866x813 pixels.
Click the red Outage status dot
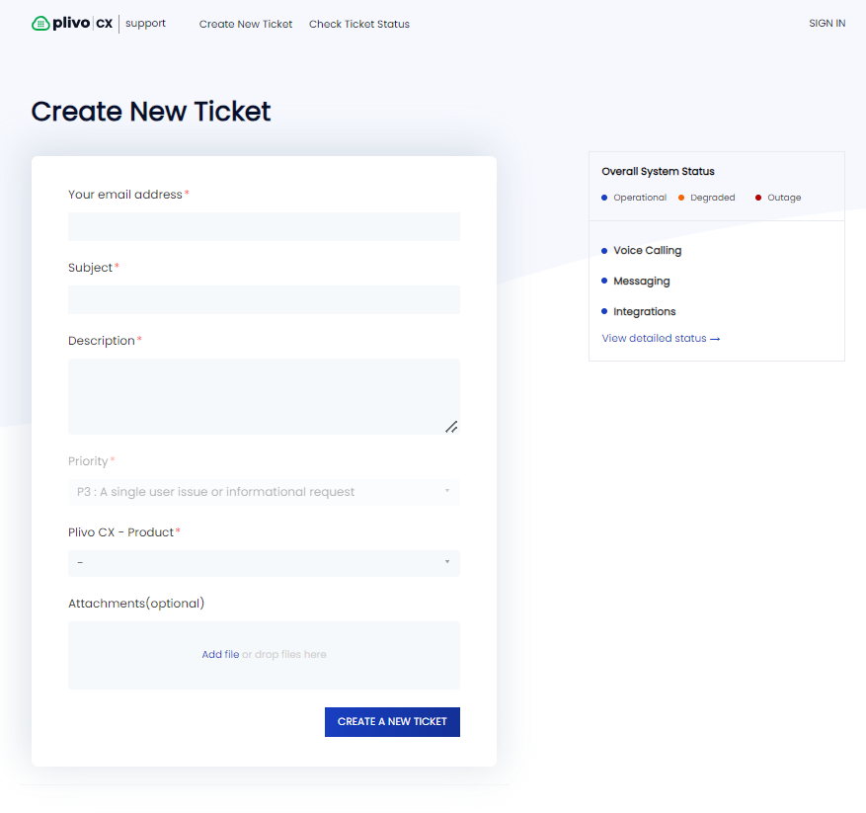click(x=758, y=198)
